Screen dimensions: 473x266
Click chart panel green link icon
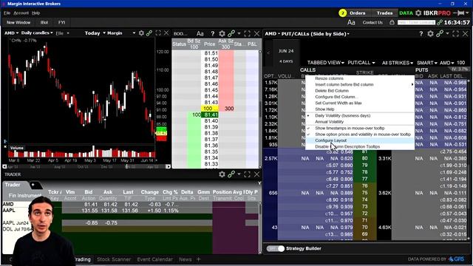(149, 33)
